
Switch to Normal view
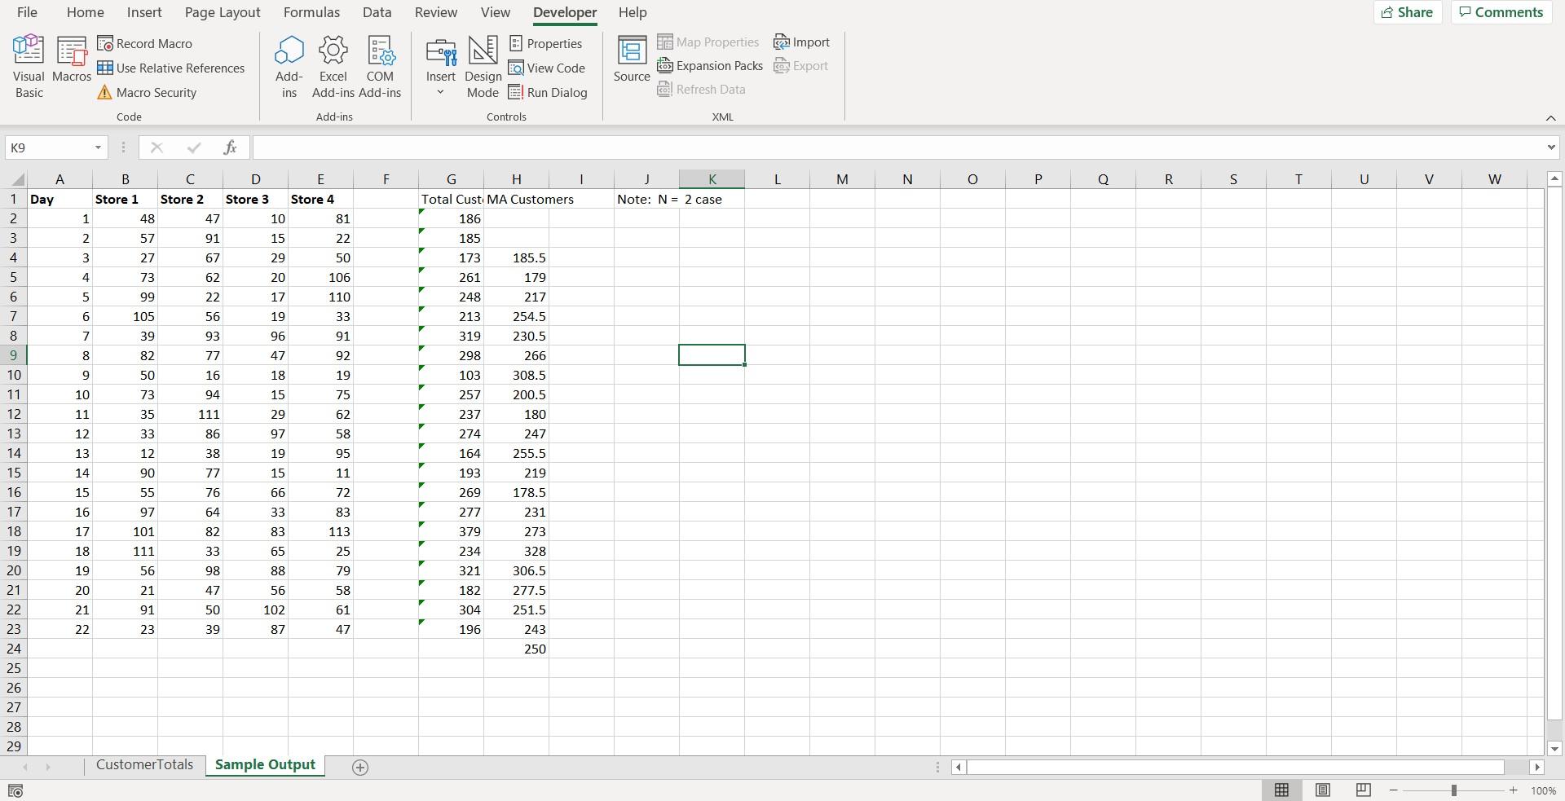1281,790
